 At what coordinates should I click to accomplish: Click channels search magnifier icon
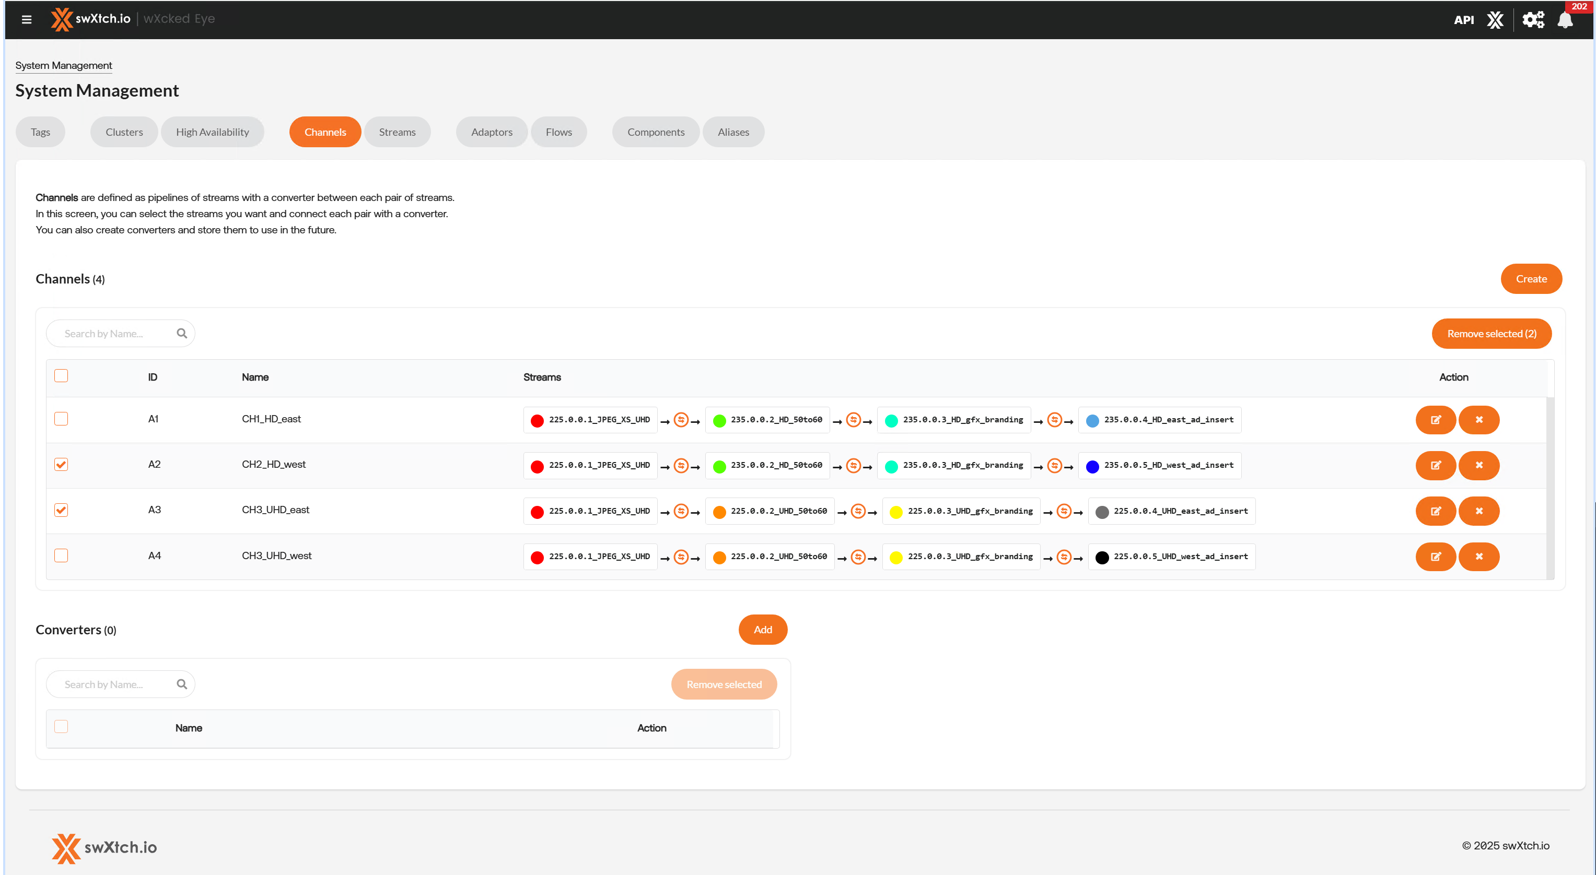point(181,333)
